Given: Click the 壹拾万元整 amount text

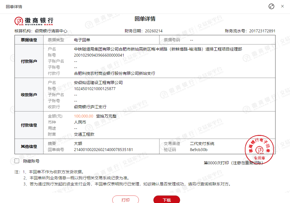Looking at the screenshot, I should (106, 116).
